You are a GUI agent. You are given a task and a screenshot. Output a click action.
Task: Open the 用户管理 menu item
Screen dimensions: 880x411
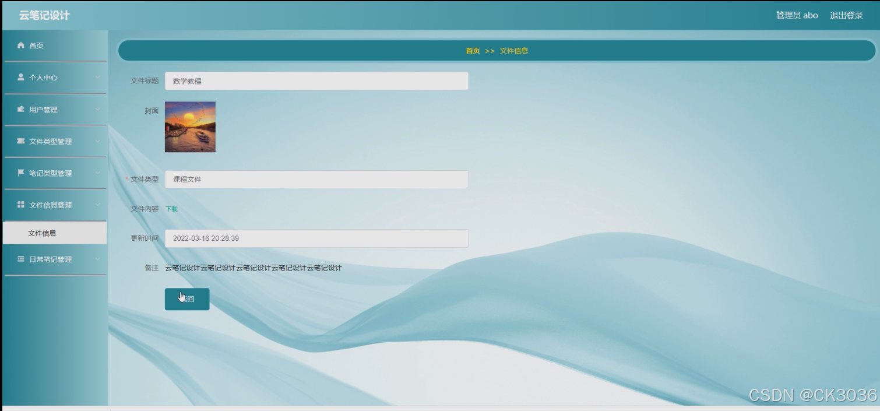click(55, 110)
